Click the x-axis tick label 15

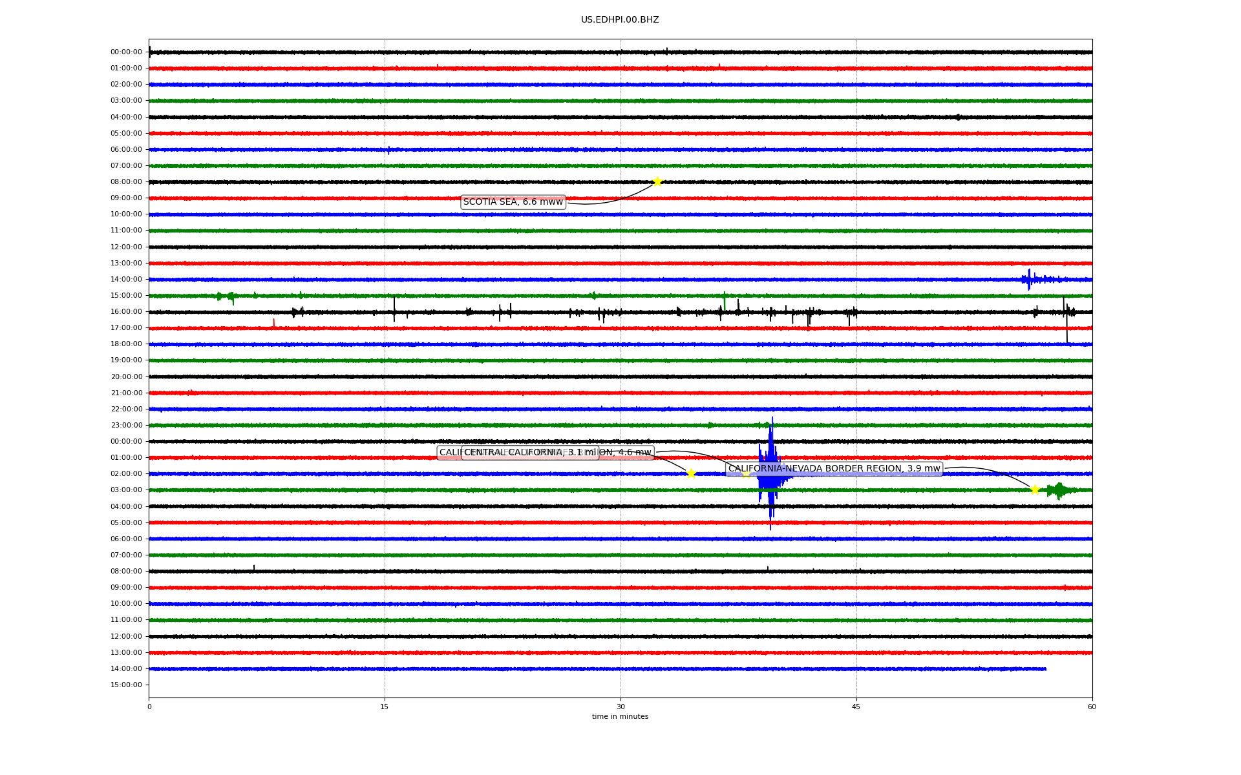(385, 707)
